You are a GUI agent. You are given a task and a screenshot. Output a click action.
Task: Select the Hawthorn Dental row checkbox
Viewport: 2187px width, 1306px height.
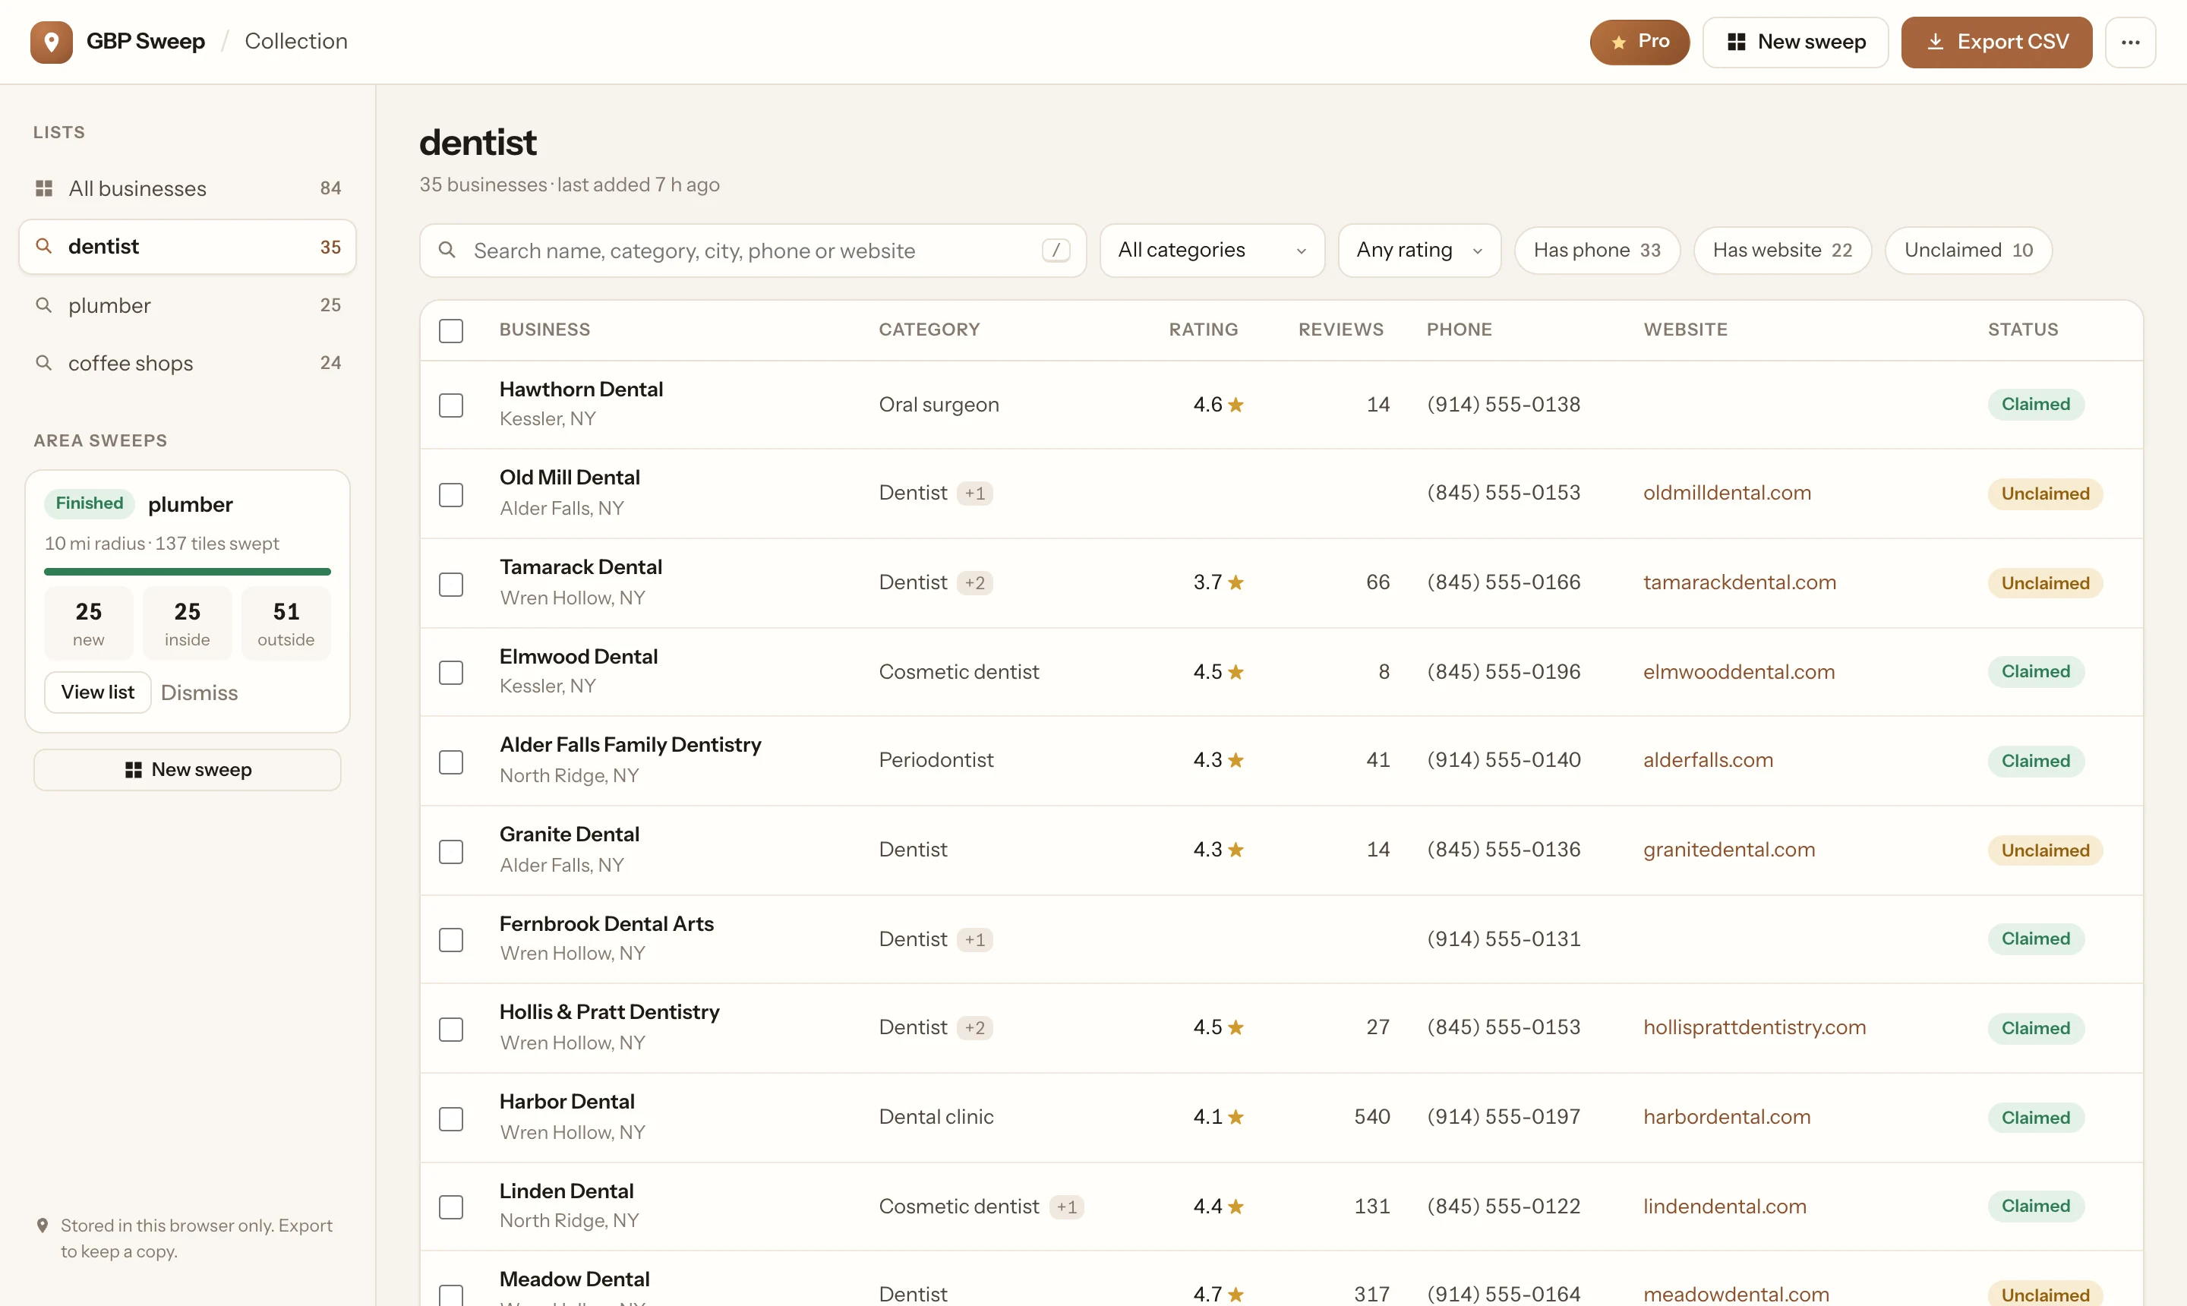(450, 405)
